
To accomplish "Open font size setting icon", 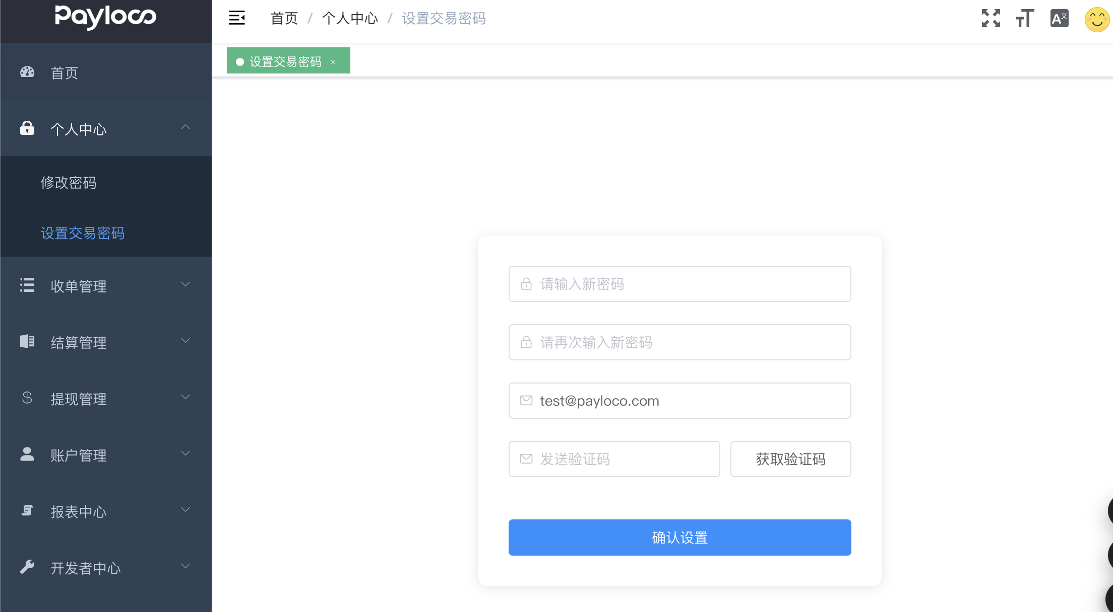I will point(1025,18).
